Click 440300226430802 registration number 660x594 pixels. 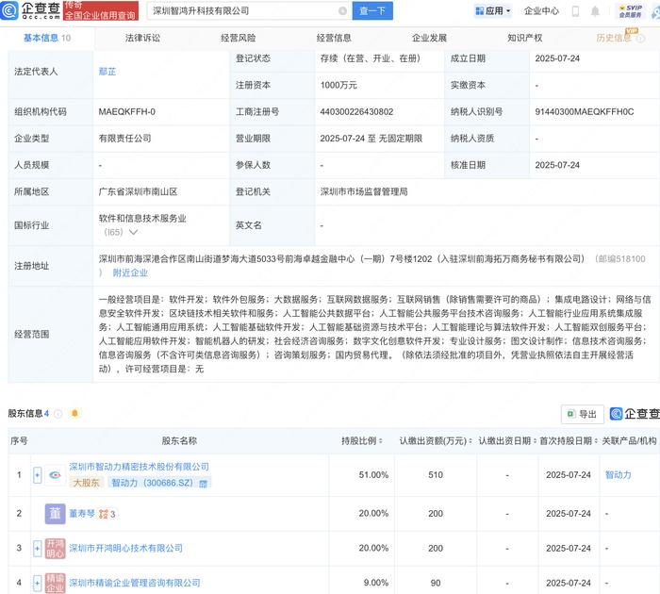point(356,111)
